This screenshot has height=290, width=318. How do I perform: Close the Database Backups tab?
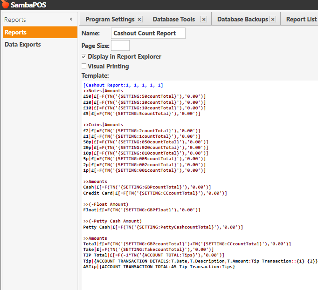[x=273, y=20]
